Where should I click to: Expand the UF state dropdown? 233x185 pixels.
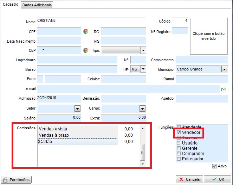point(143,69)
